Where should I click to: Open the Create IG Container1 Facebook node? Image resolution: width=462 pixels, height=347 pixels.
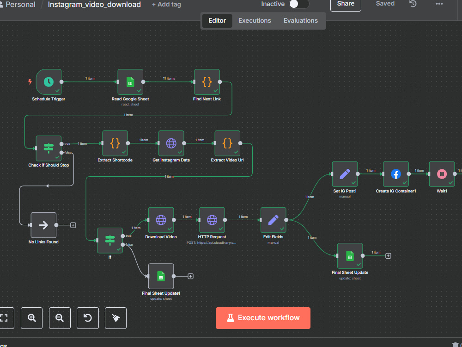396,174
